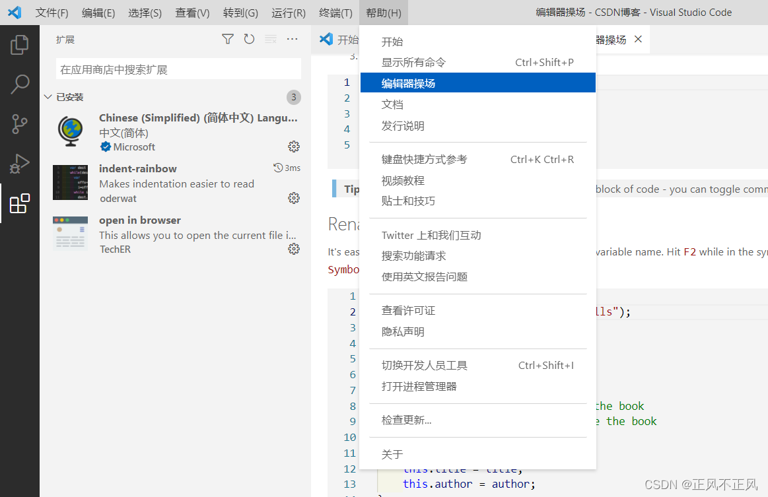Click the installed count badge 3

coord(293,97)
